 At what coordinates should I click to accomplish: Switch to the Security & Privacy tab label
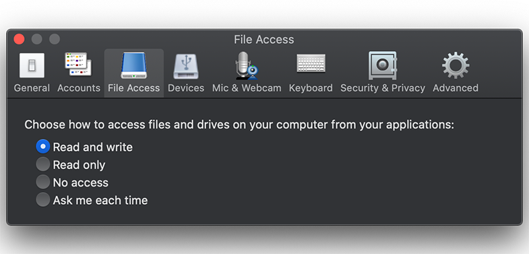click(x=383, y=88)
